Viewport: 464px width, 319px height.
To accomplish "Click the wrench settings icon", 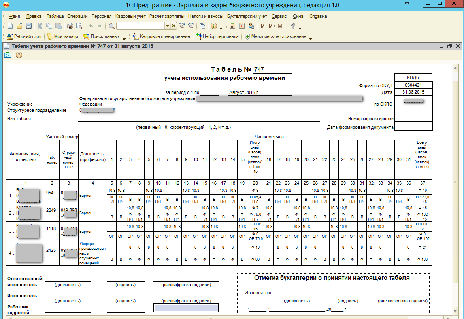I will [x=293, y=26].
